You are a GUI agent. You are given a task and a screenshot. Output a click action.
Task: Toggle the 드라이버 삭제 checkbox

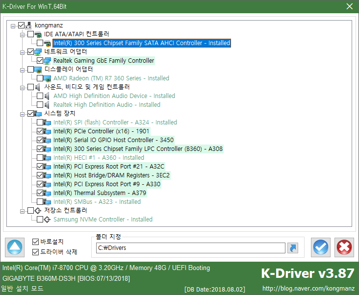coord(35,252)
